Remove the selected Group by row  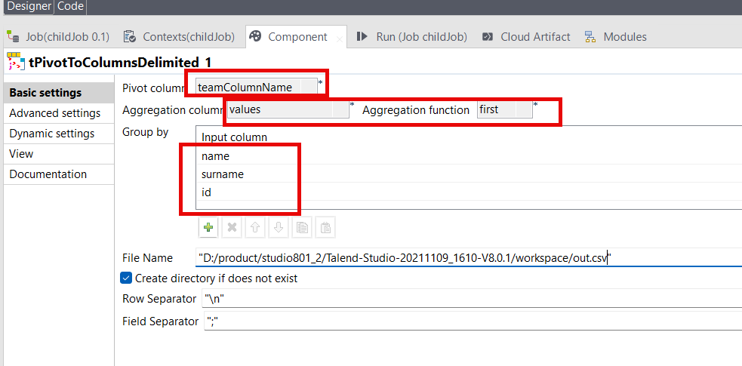[232, 227]
